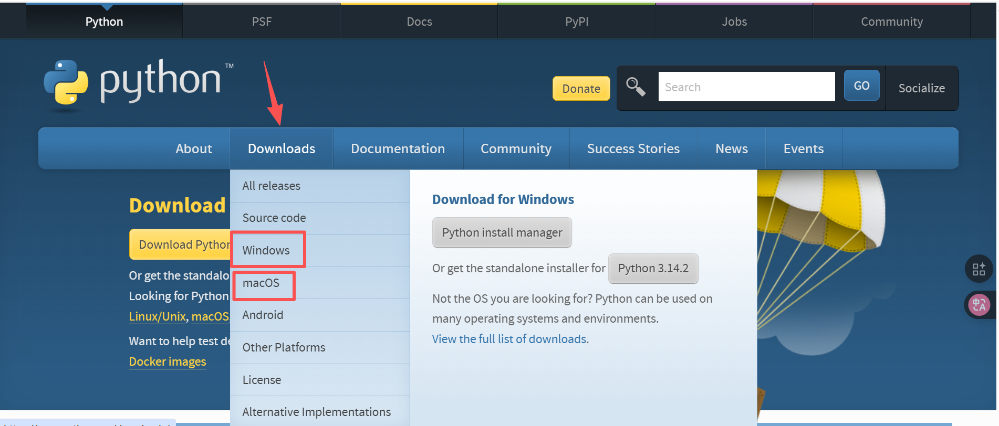Select macOS in the Downloads menu
Viewport: 999px width, 426px height.
click(x=320, y=283)
